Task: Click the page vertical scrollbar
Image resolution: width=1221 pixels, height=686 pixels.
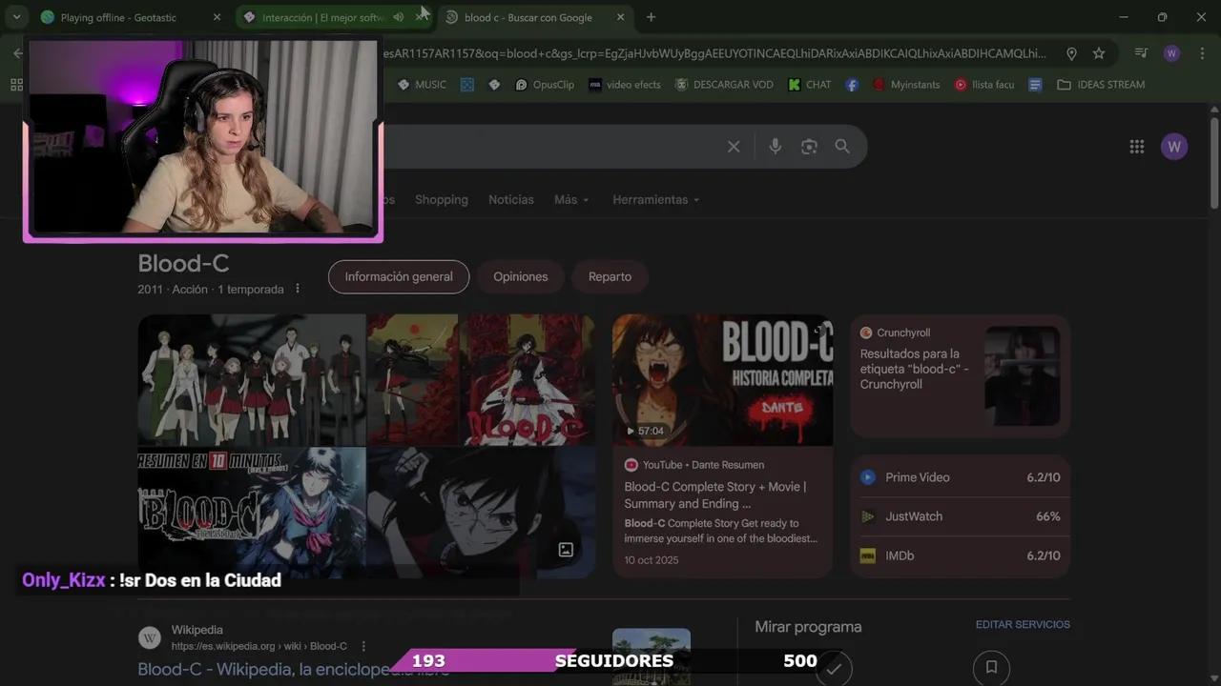Action: pyautogui.click(x=1214, y=162)
